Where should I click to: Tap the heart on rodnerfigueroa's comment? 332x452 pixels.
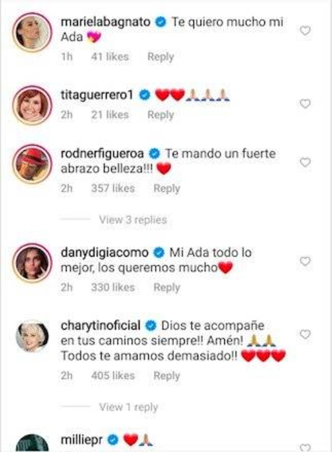pos(305,163)
